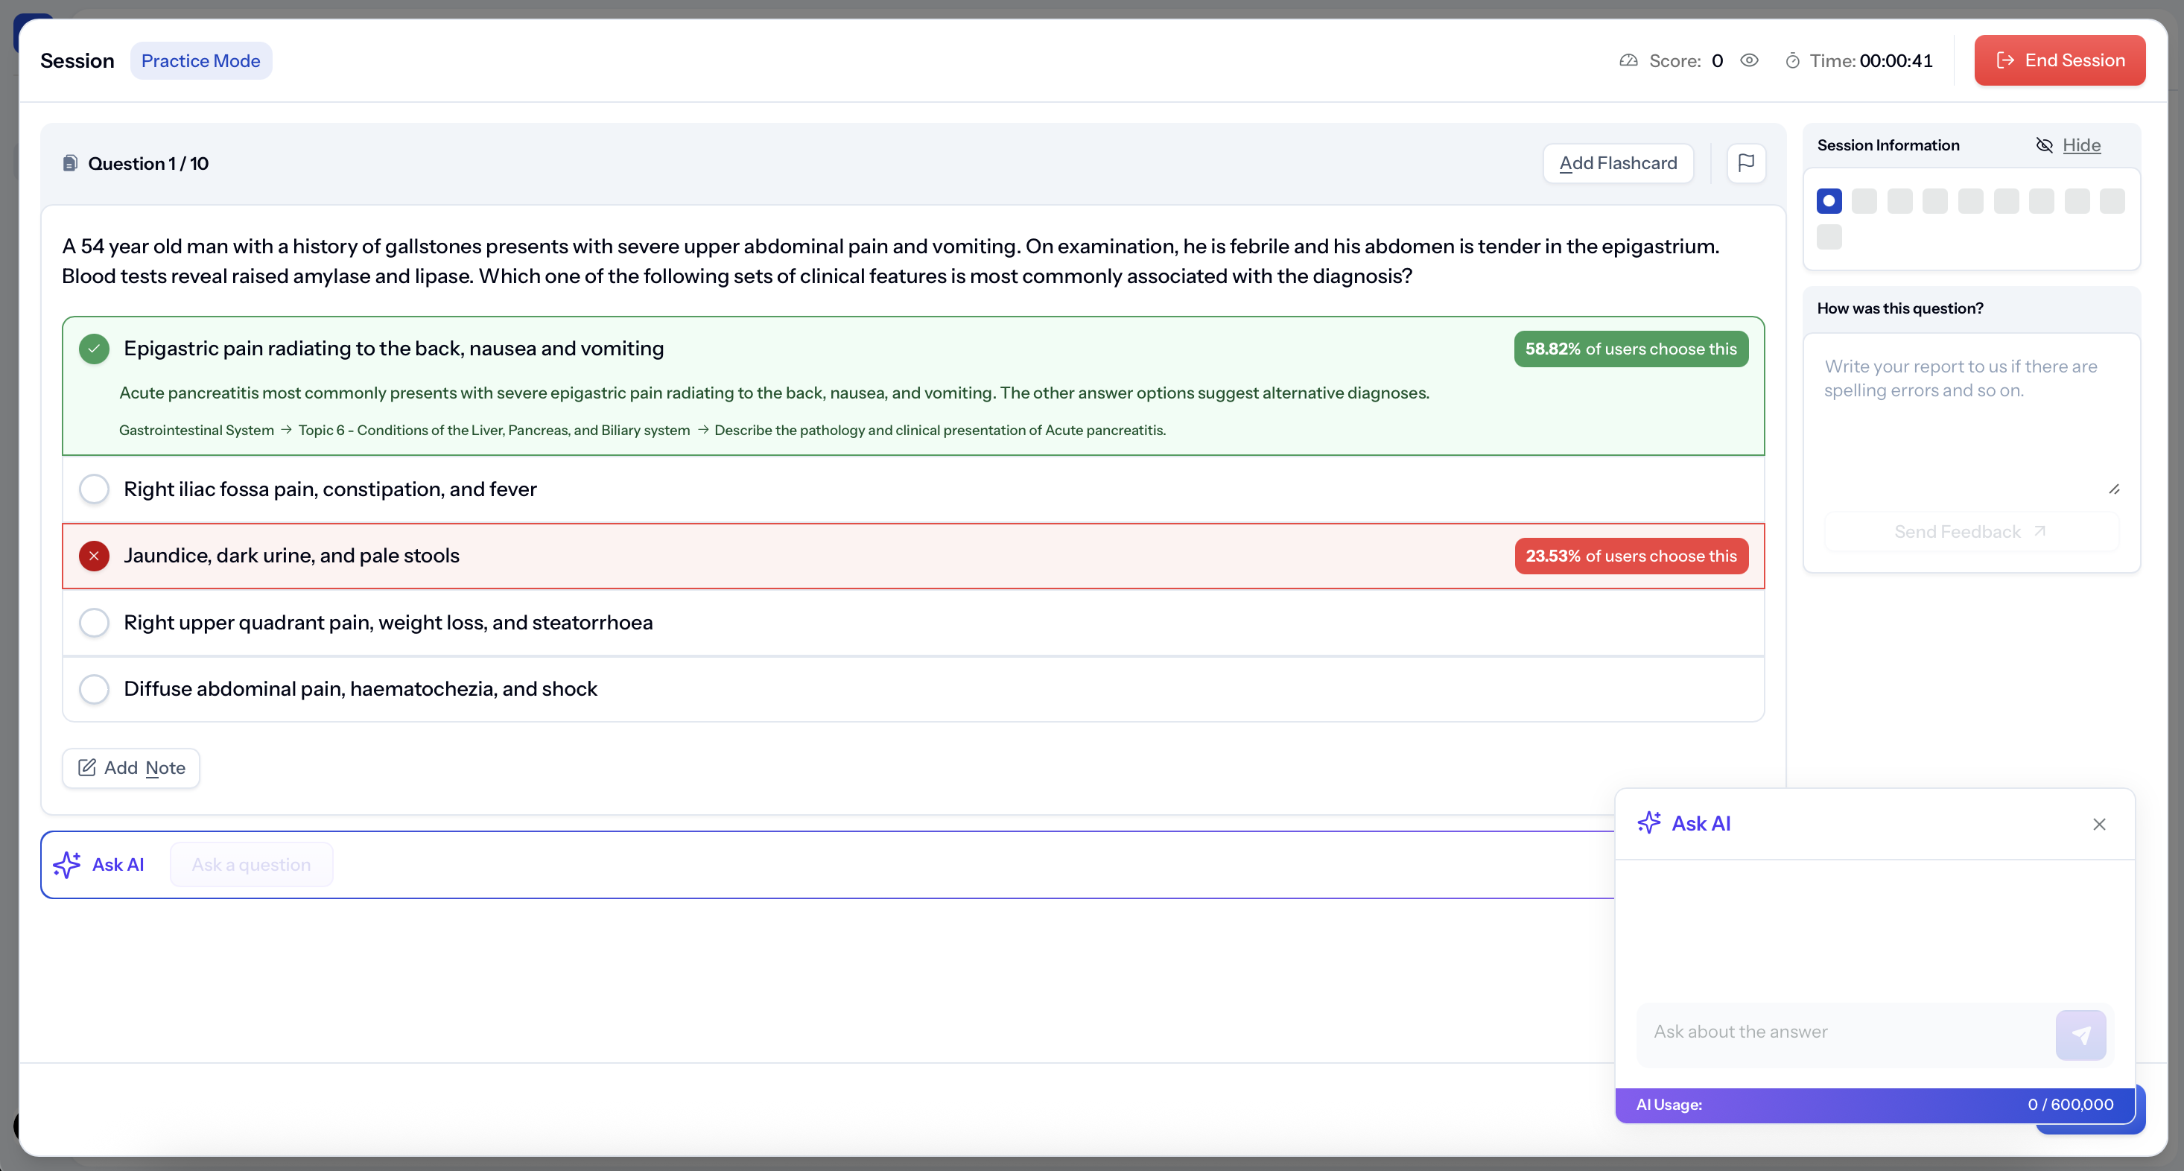2184x1171 pixels.
Task: Toggle score visibility eye icon
Action: 1749,60
